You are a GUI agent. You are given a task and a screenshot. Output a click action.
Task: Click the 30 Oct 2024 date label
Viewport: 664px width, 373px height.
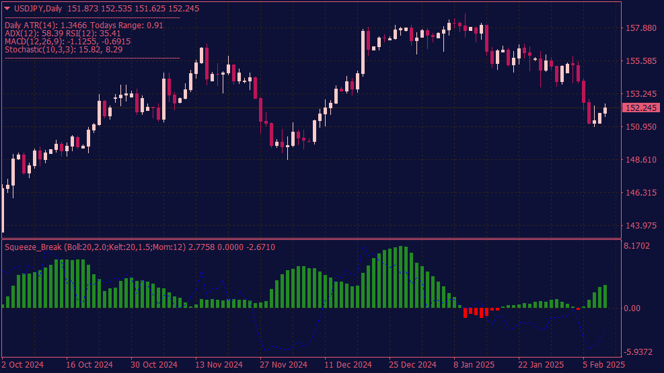click(x=153, y=364)
